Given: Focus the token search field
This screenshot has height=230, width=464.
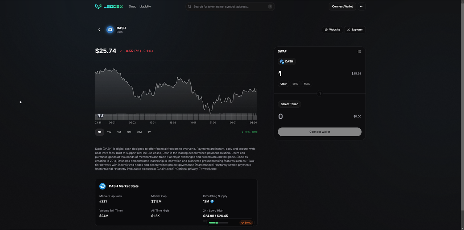Looking at the screenshot, I should point(230,7).
